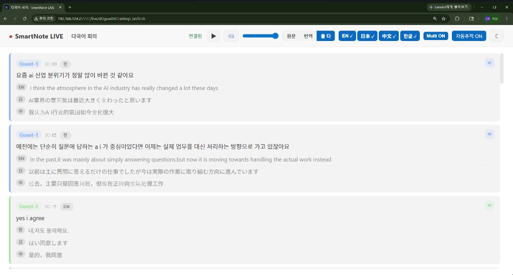Click the security warning badge in address bar

[44, 18]
